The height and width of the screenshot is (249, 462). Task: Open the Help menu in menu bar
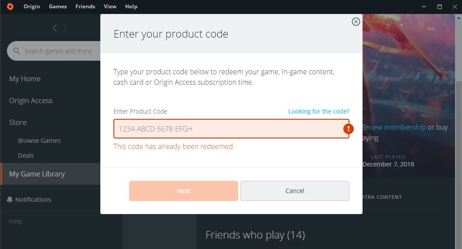point(131,7)
